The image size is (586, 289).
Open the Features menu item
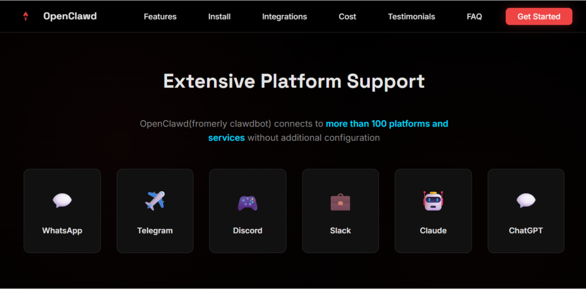click(160, 17)
